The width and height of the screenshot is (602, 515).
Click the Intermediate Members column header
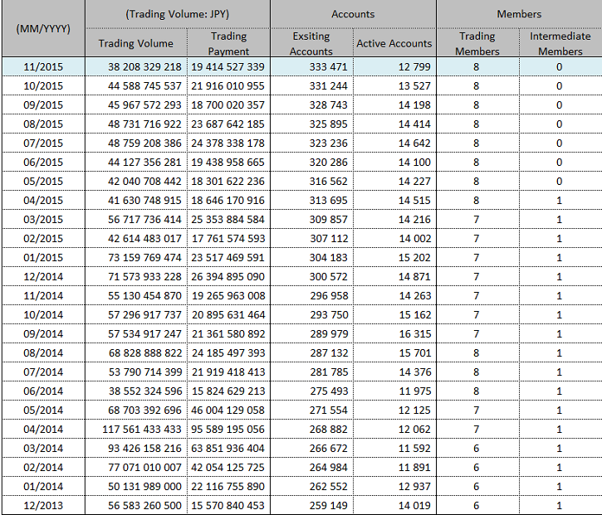coord(561,43)
